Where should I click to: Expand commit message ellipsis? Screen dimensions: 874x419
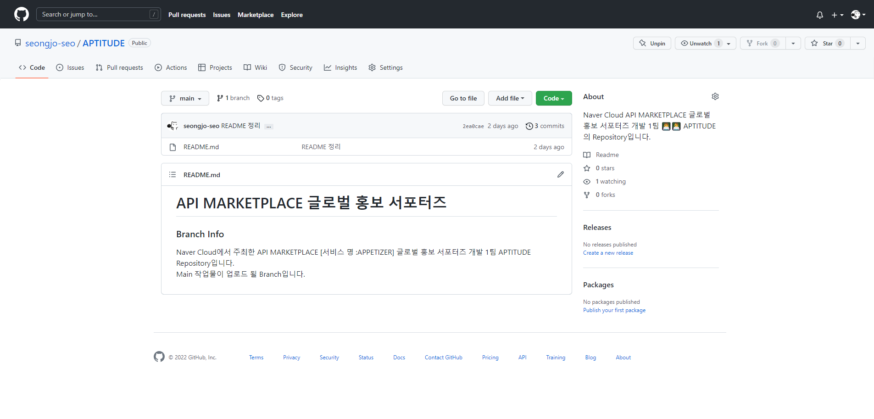coord(269,126)
